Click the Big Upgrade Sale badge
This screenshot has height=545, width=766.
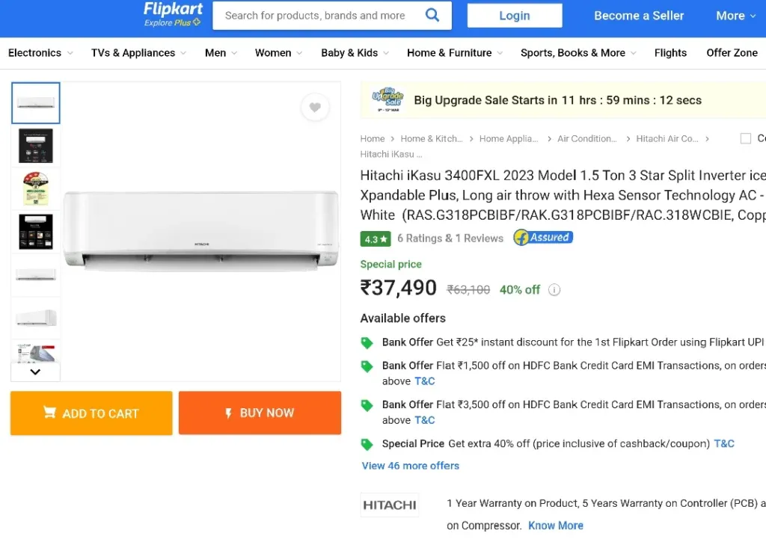[x=387, y=99]
